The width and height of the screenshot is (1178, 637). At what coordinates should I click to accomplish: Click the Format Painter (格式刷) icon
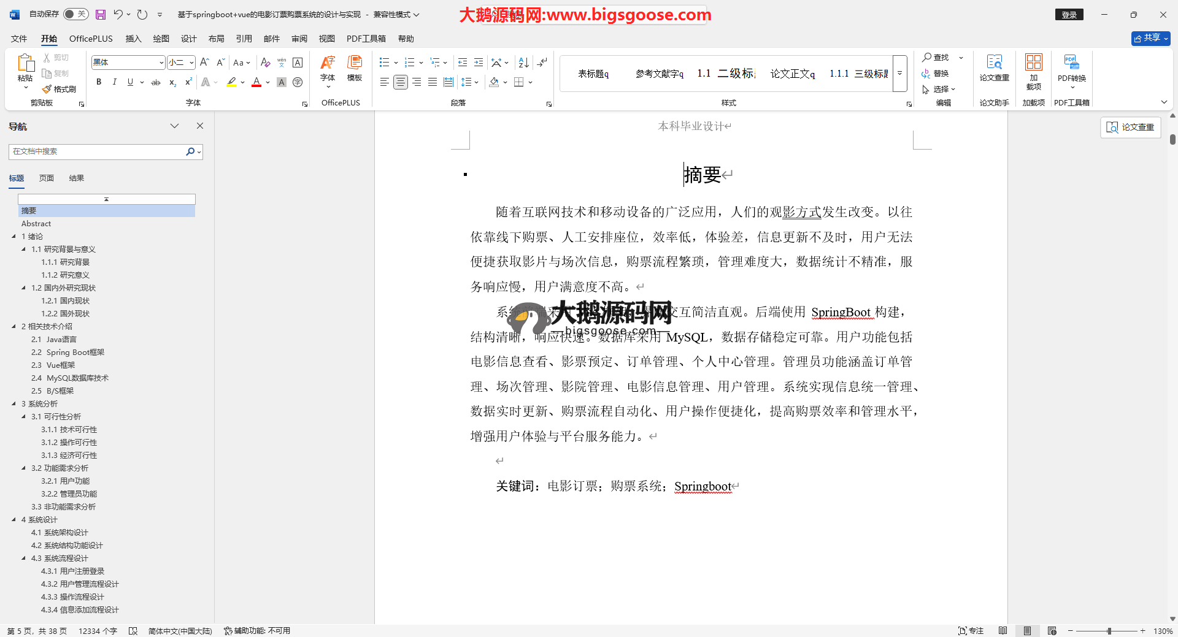tap(59, 90)
